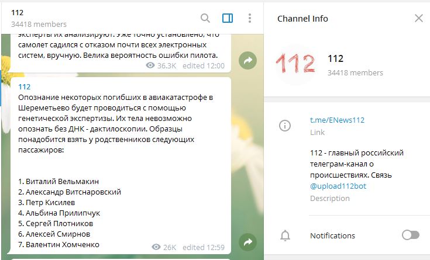Click the 'Description' caption label
The image size is (430, 260).
[329, 198]
